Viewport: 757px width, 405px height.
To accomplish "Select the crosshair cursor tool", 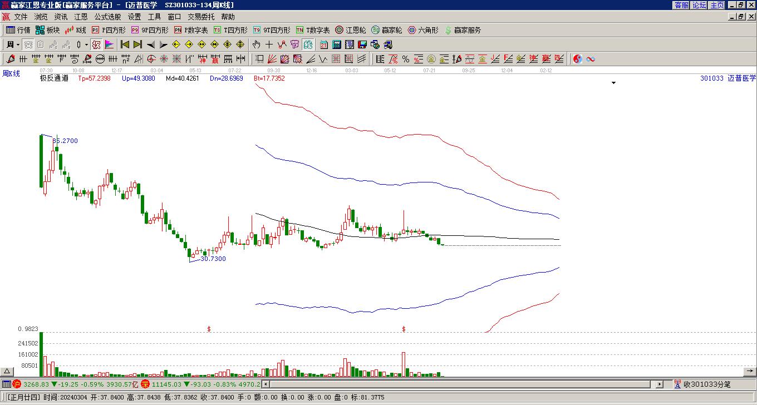I will (269, 45).
